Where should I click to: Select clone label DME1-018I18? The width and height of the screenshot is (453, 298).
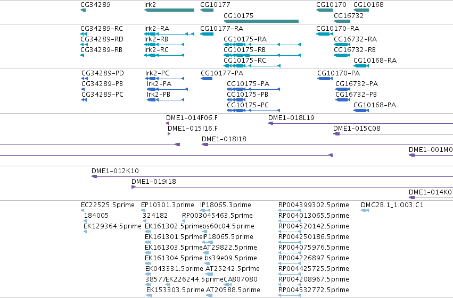[x=224, y=139]
